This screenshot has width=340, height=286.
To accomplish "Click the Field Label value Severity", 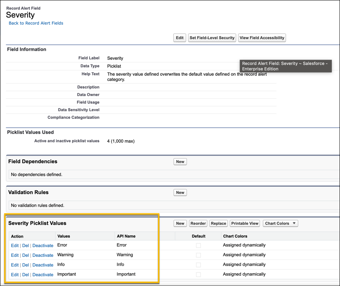I will [x=115, y=58].
